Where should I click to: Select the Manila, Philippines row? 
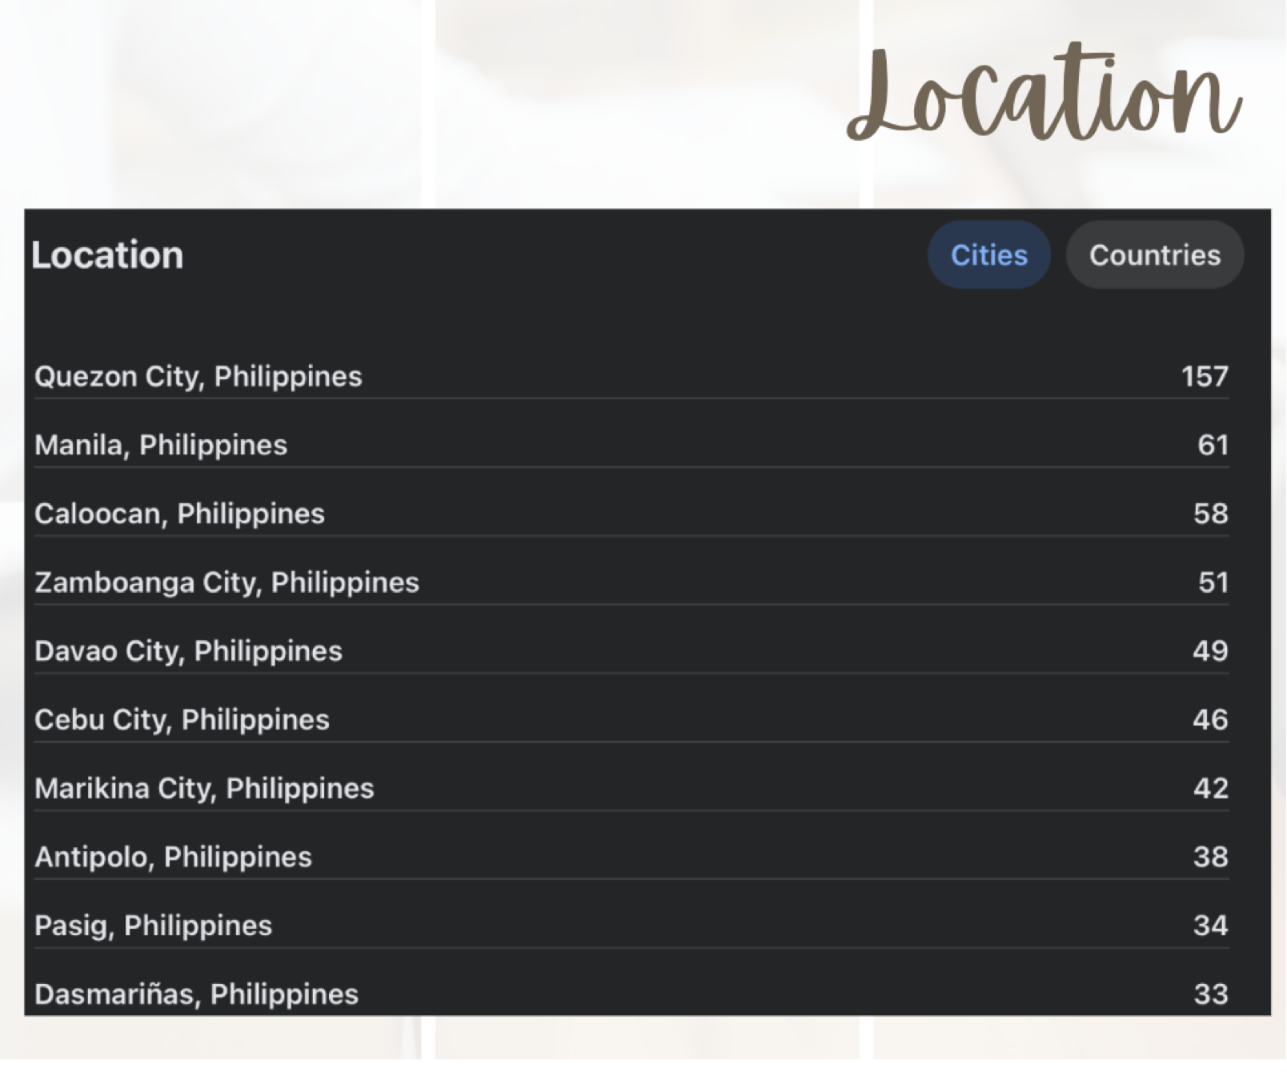pos(631,445)
